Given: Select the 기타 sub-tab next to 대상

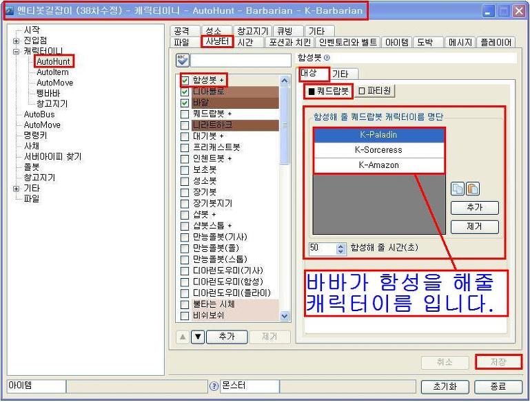Looking at the screenshot, I should coord(343,74).
